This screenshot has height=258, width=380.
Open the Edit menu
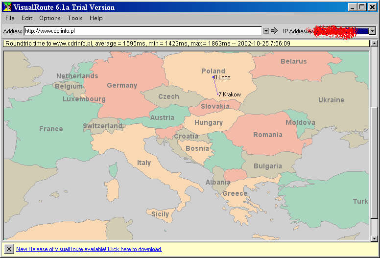pyautogui.click(x=27, y=18)
